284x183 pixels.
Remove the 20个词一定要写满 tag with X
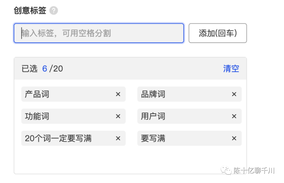click(x=118, y=138)
